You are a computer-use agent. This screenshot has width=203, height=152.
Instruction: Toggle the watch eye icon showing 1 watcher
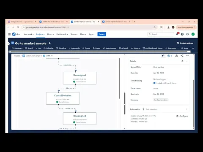click(170, 56)
